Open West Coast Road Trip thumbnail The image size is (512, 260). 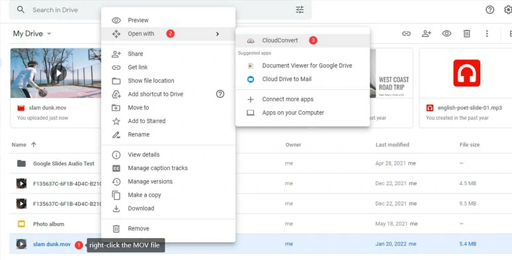coord(391,73)
